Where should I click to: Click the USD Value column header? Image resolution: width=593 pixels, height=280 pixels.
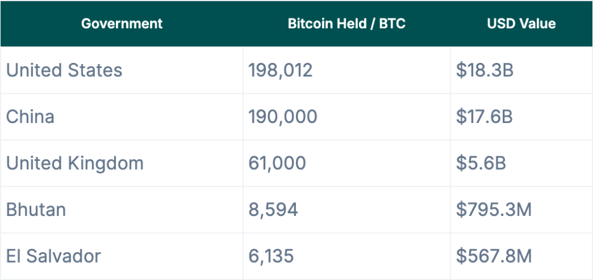click(x=521, y=23)
